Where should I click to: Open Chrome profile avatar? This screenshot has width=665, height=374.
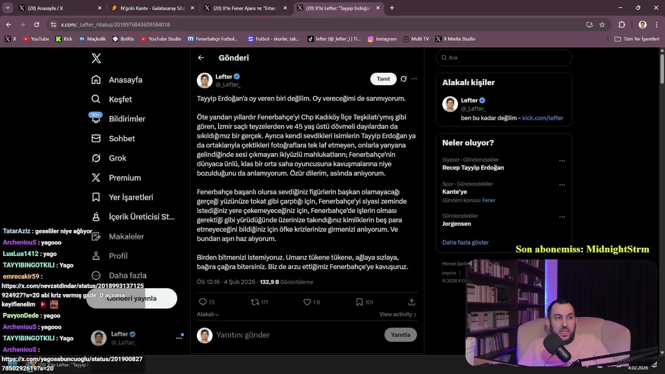click(643, 24)
